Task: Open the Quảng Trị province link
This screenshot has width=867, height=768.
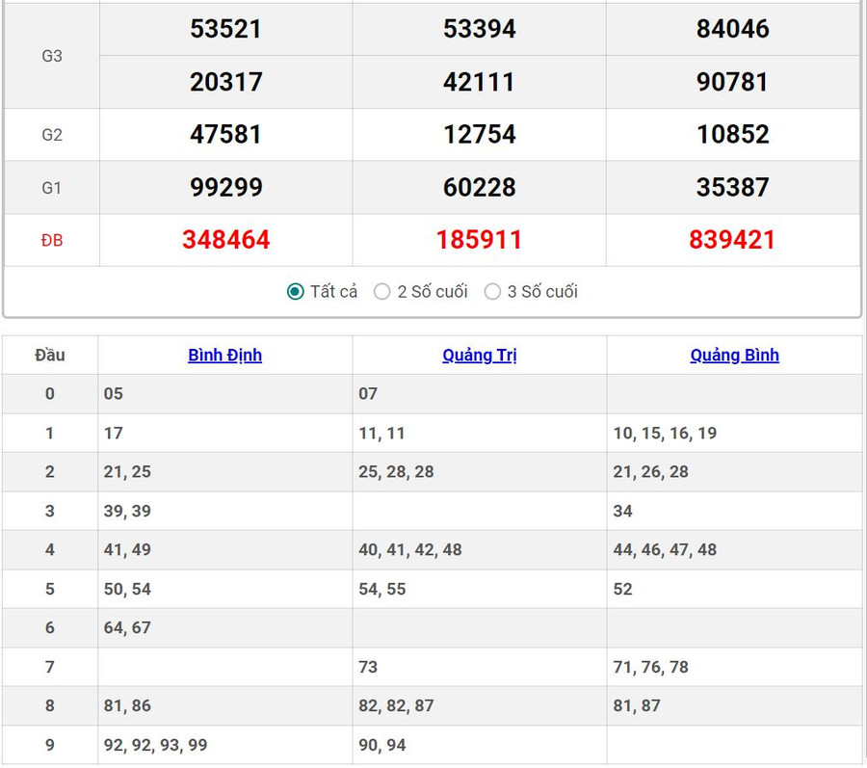Action: click(480, 355)
